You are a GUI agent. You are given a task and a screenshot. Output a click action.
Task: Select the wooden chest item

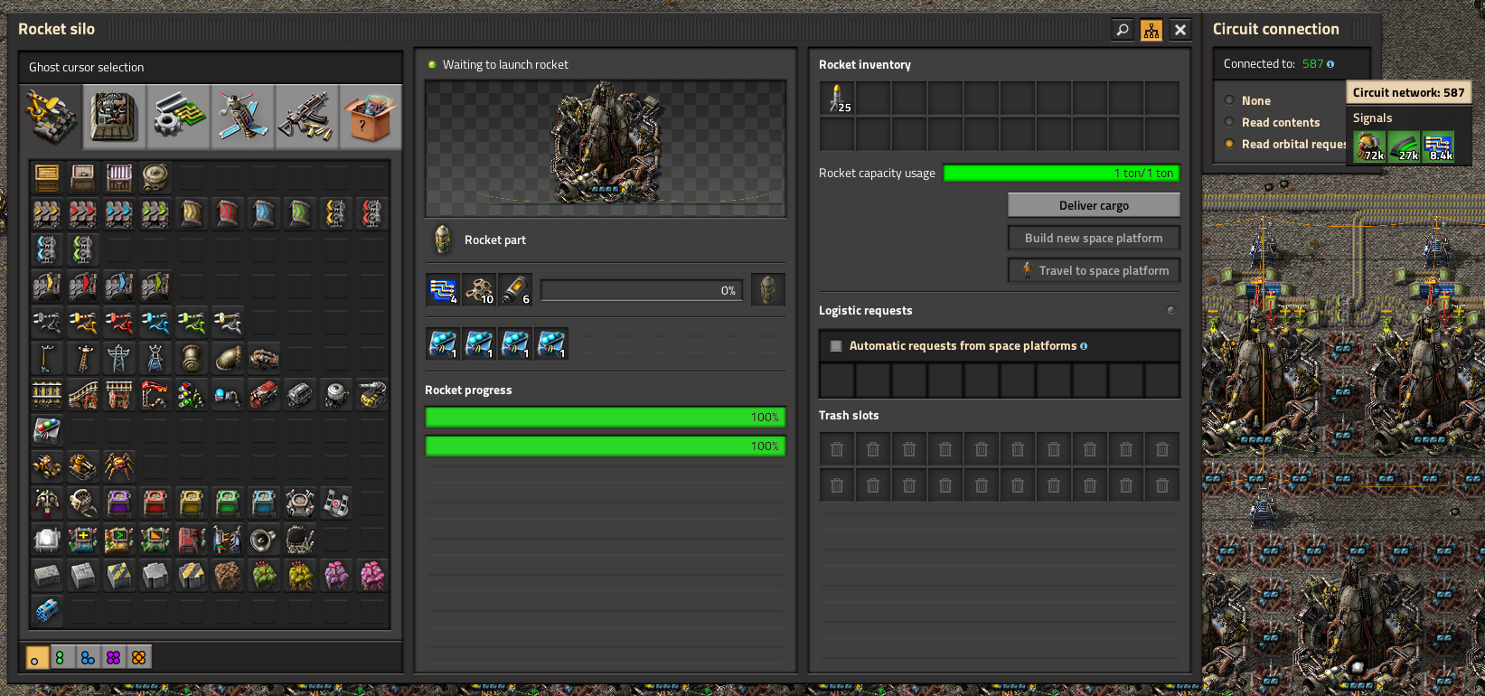[x=47, y=178]
